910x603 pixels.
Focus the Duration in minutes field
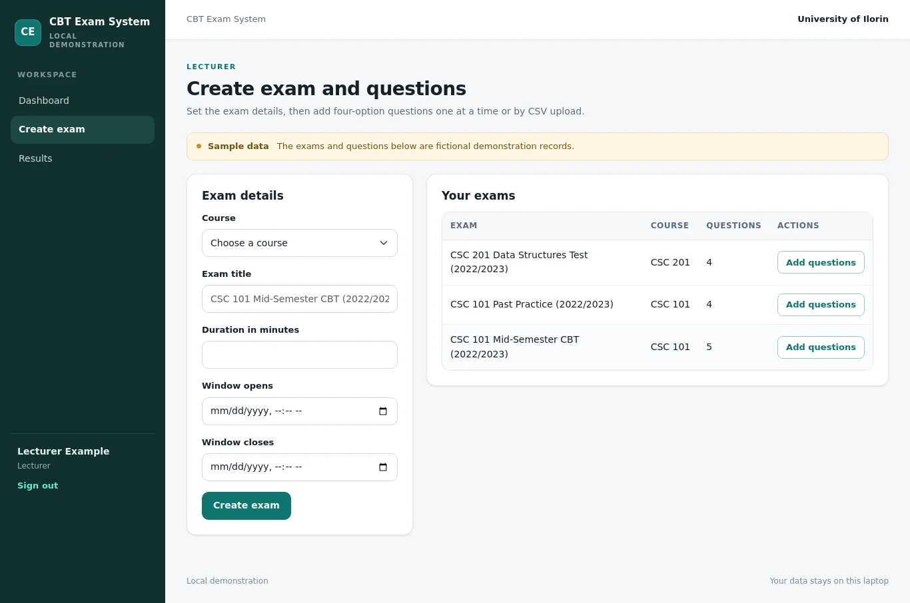coord(300,355)
